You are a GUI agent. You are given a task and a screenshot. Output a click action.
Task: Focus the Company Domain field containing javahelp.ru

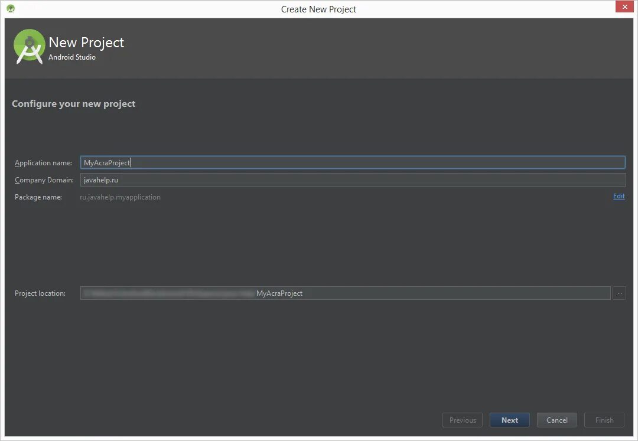(353, 179)
